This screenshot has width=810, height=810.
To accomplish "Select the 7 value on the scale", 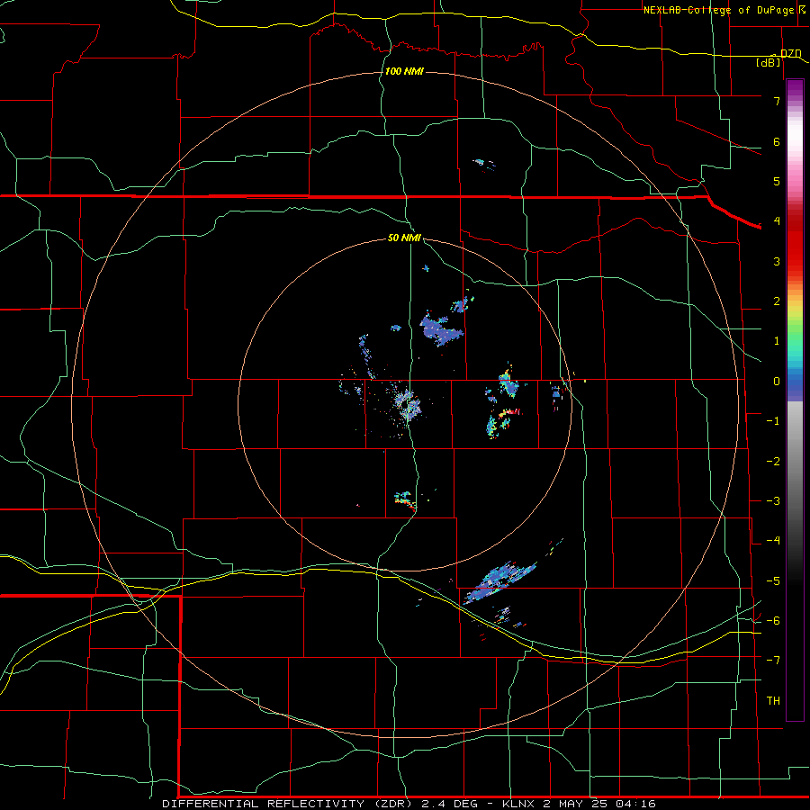I will [777, 101].
